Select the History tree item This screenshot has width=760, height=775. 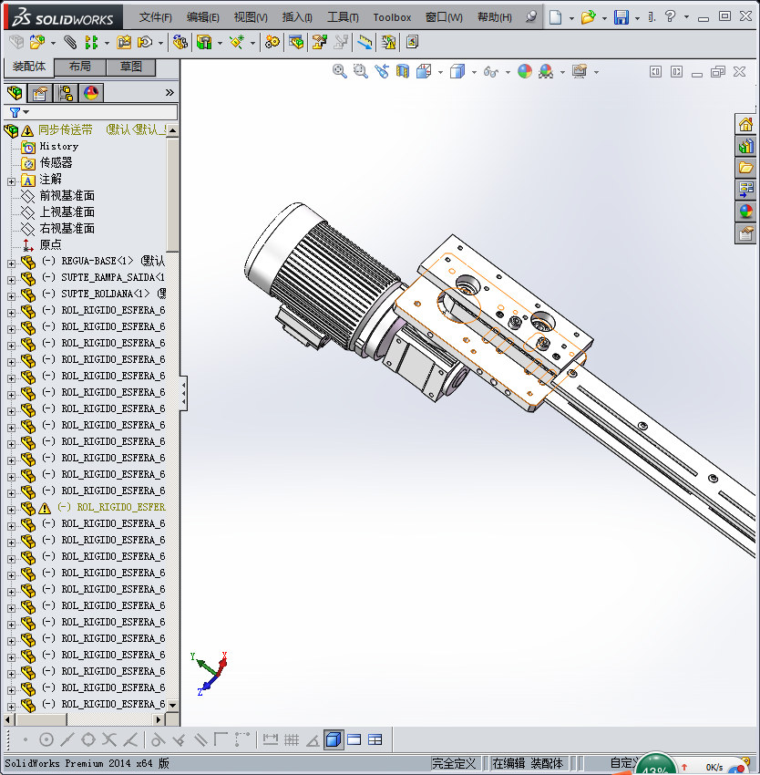pyautogui.click(x=59, y=146)
